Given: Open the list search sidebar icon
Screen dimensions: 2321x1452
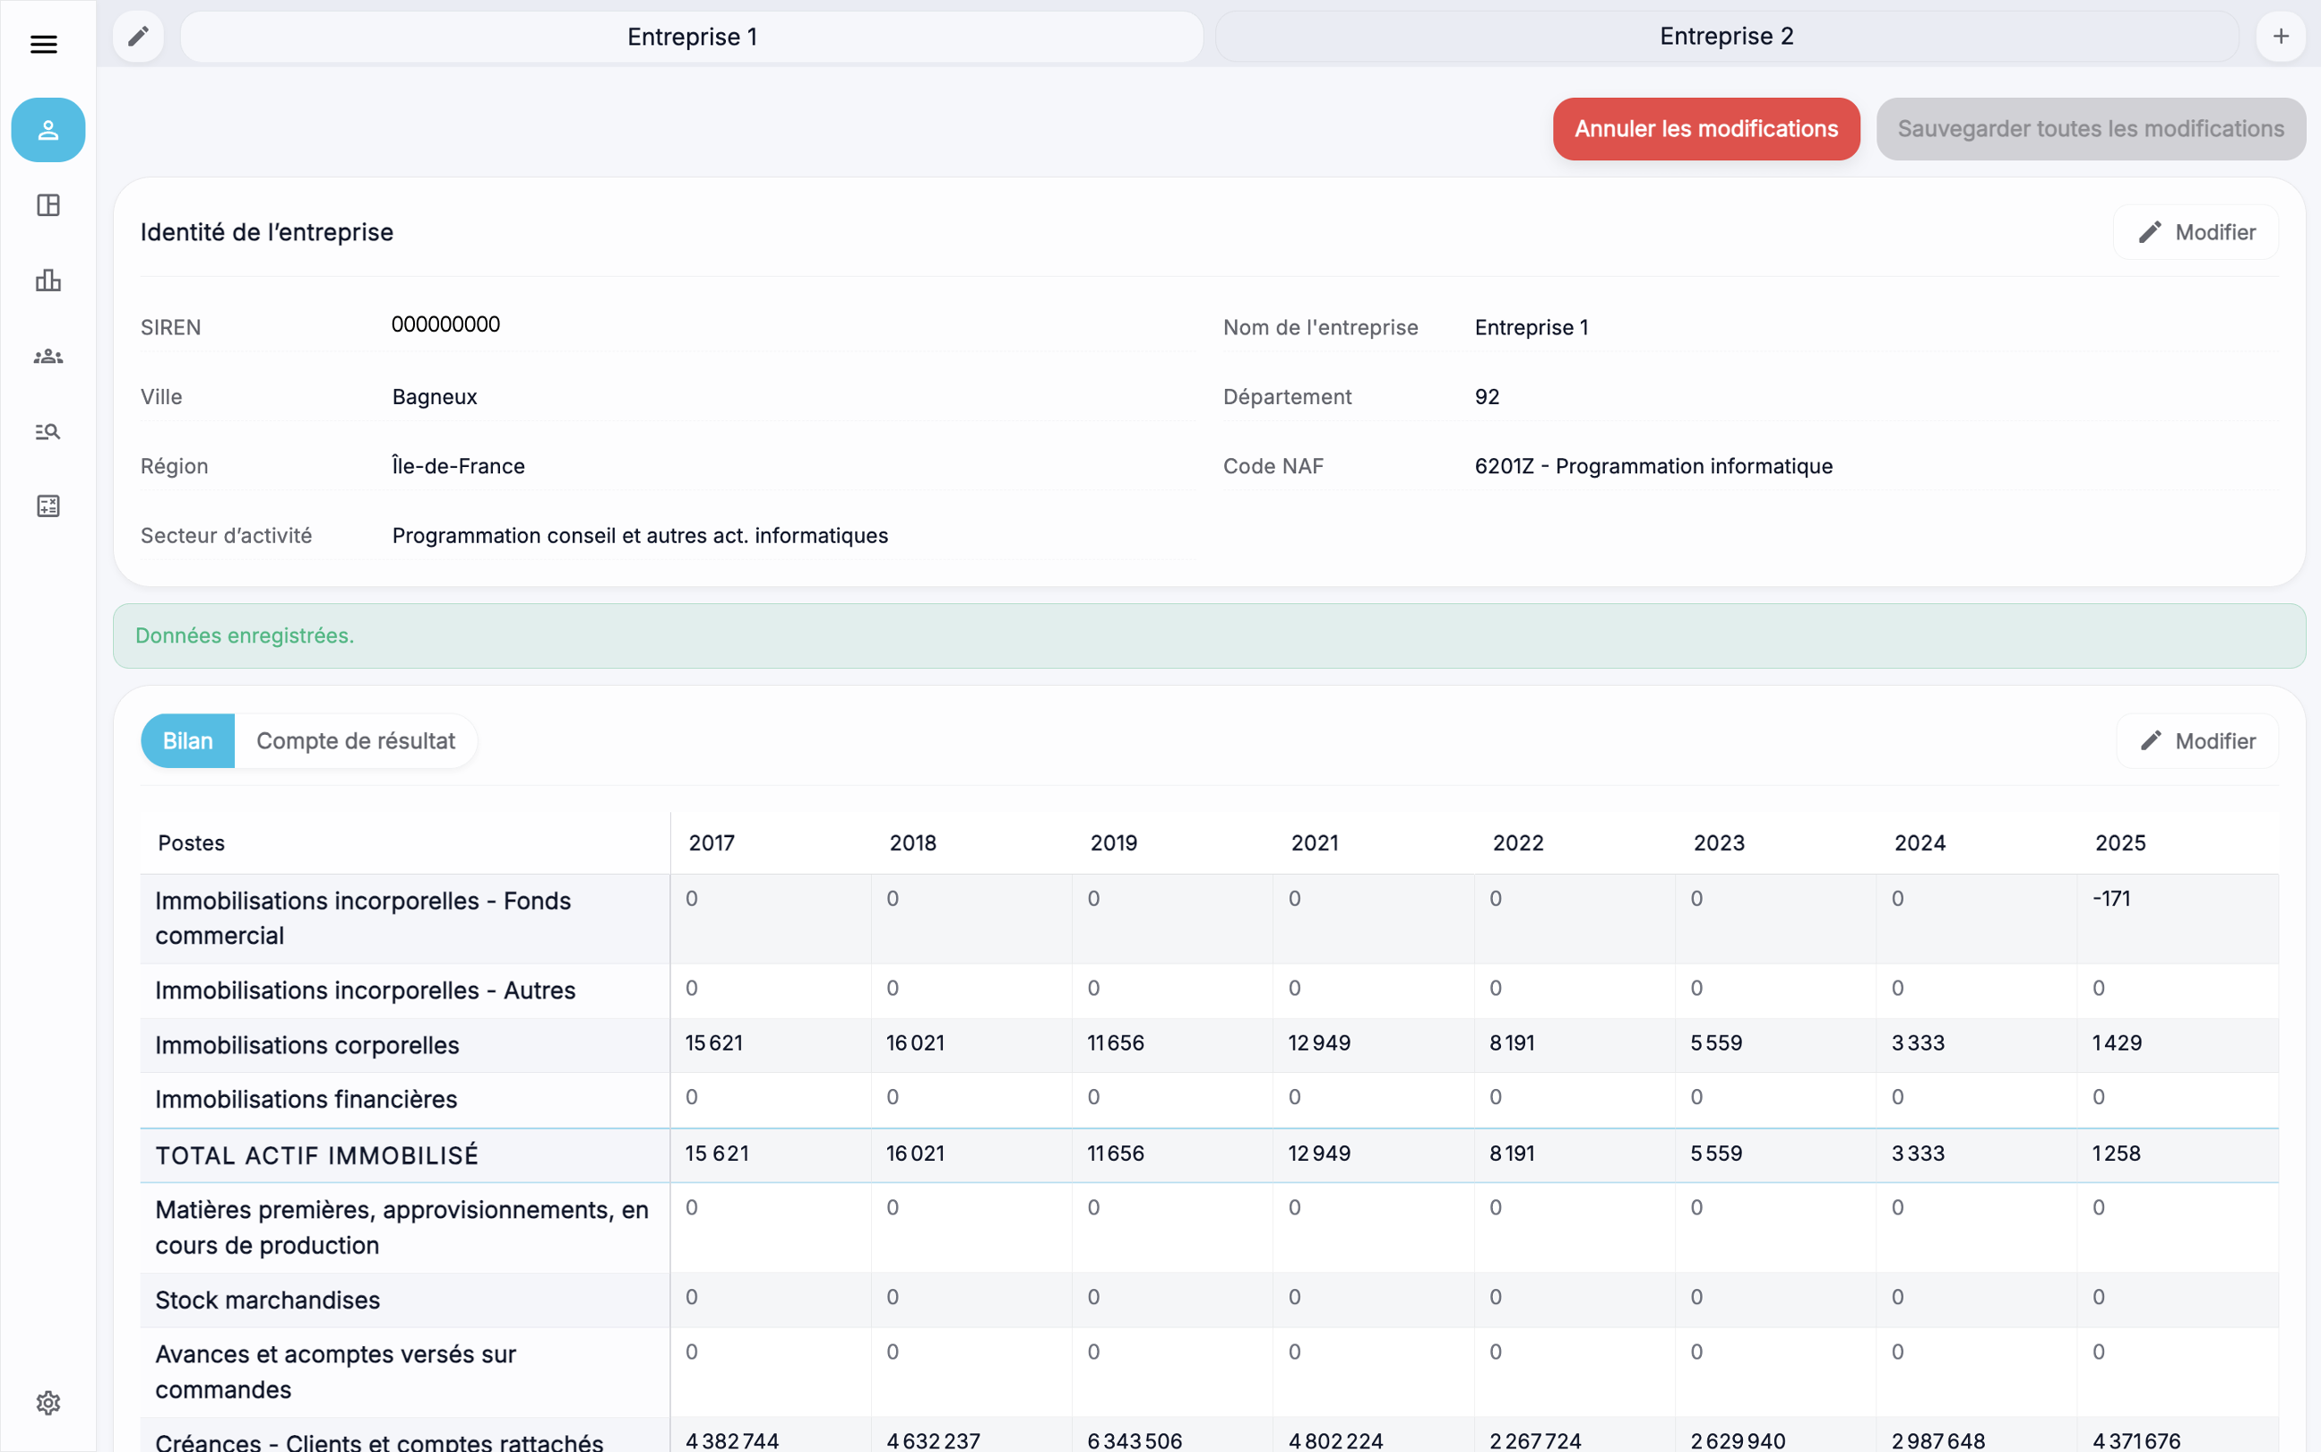Looking at the screenshot, I should pos(48,431).
